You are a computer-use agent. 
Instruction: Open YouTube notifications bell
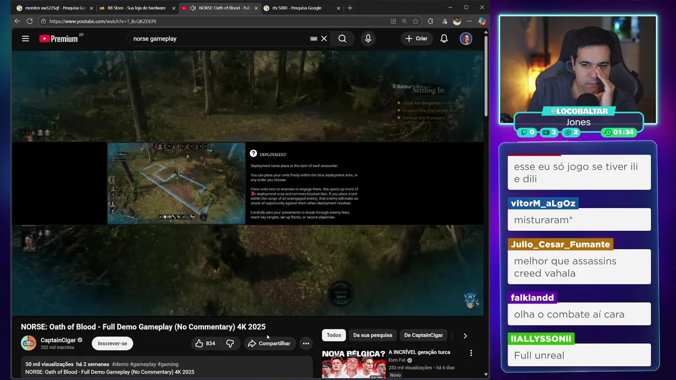pyautogui.click(x=444, y=39)
